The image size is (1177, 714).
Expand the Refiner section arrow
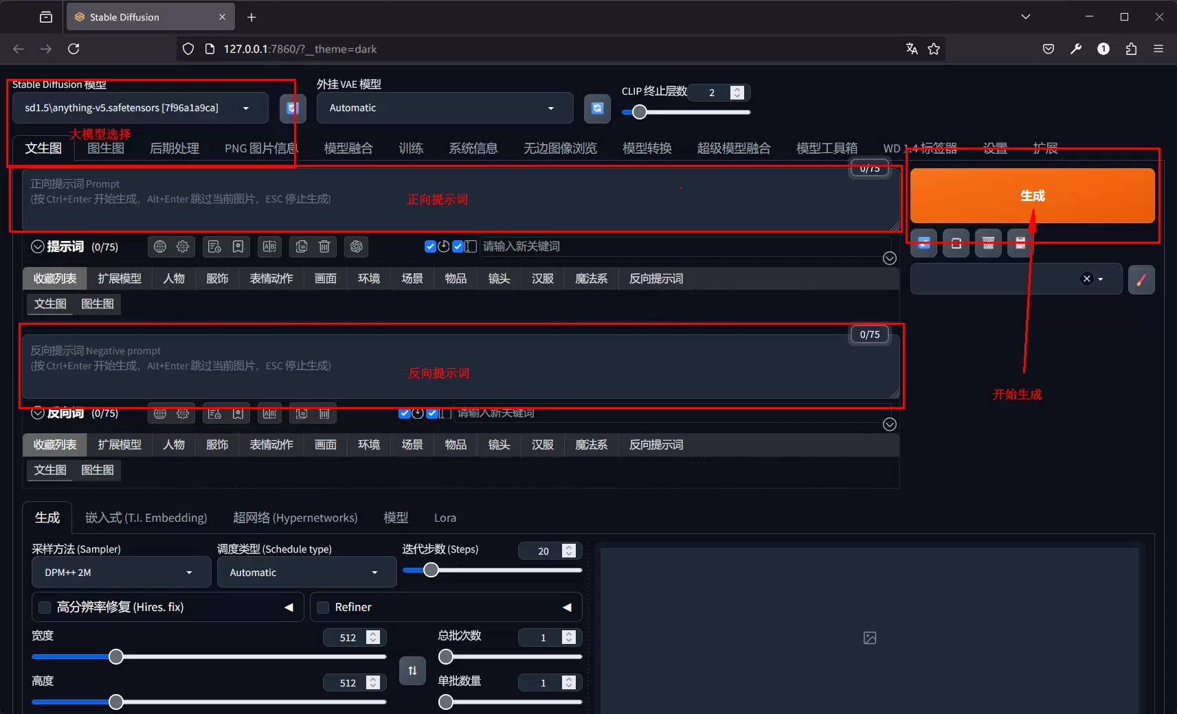(567, 607)
